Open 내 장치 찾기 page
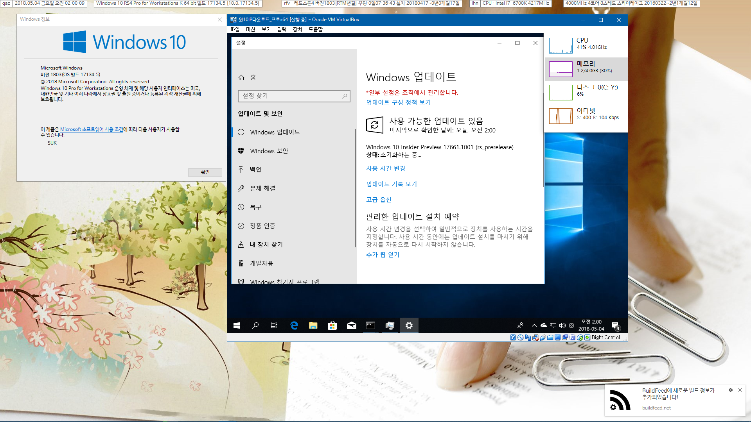This screenshot has width=751, height=422. 294,245
